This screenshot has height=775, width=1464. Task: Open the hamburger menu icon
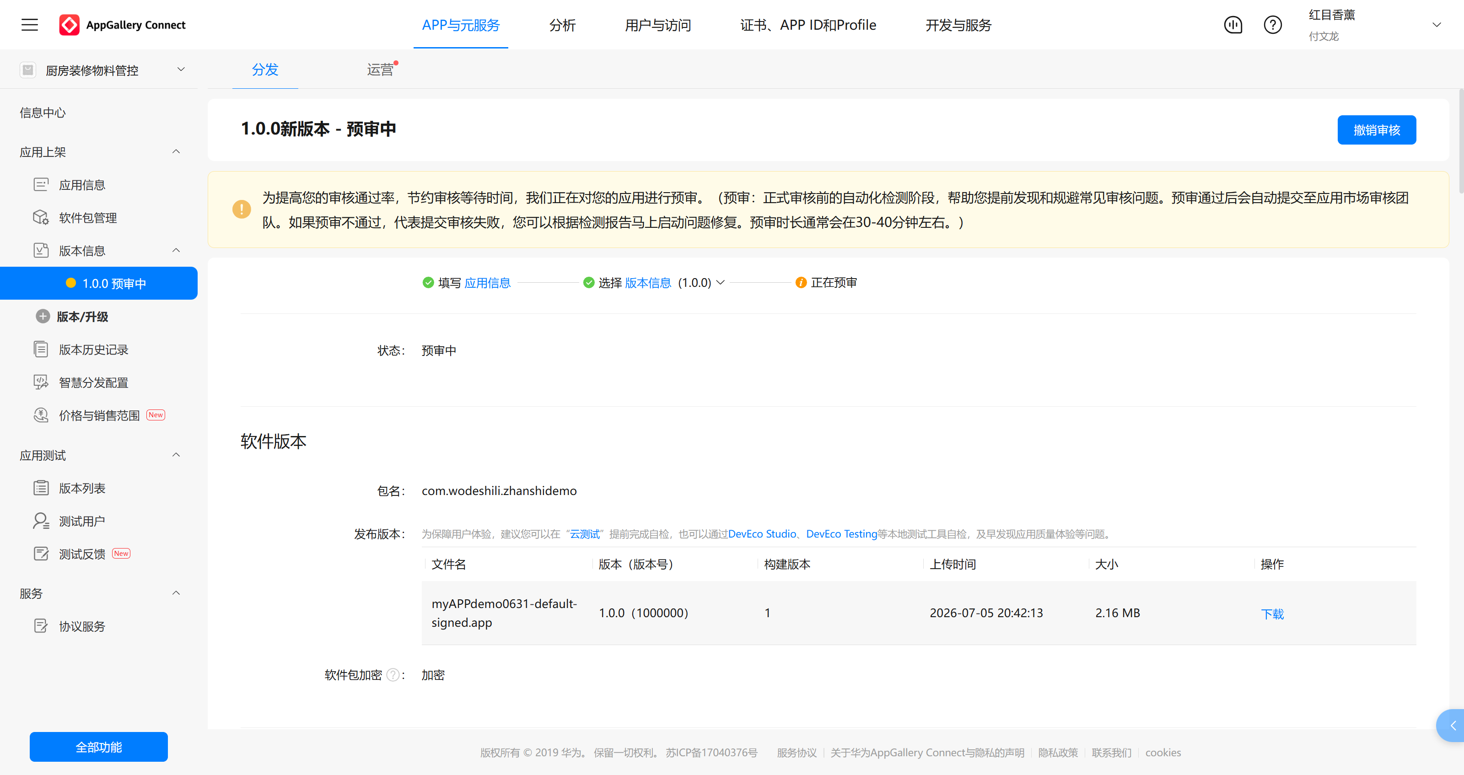[30, 24]
